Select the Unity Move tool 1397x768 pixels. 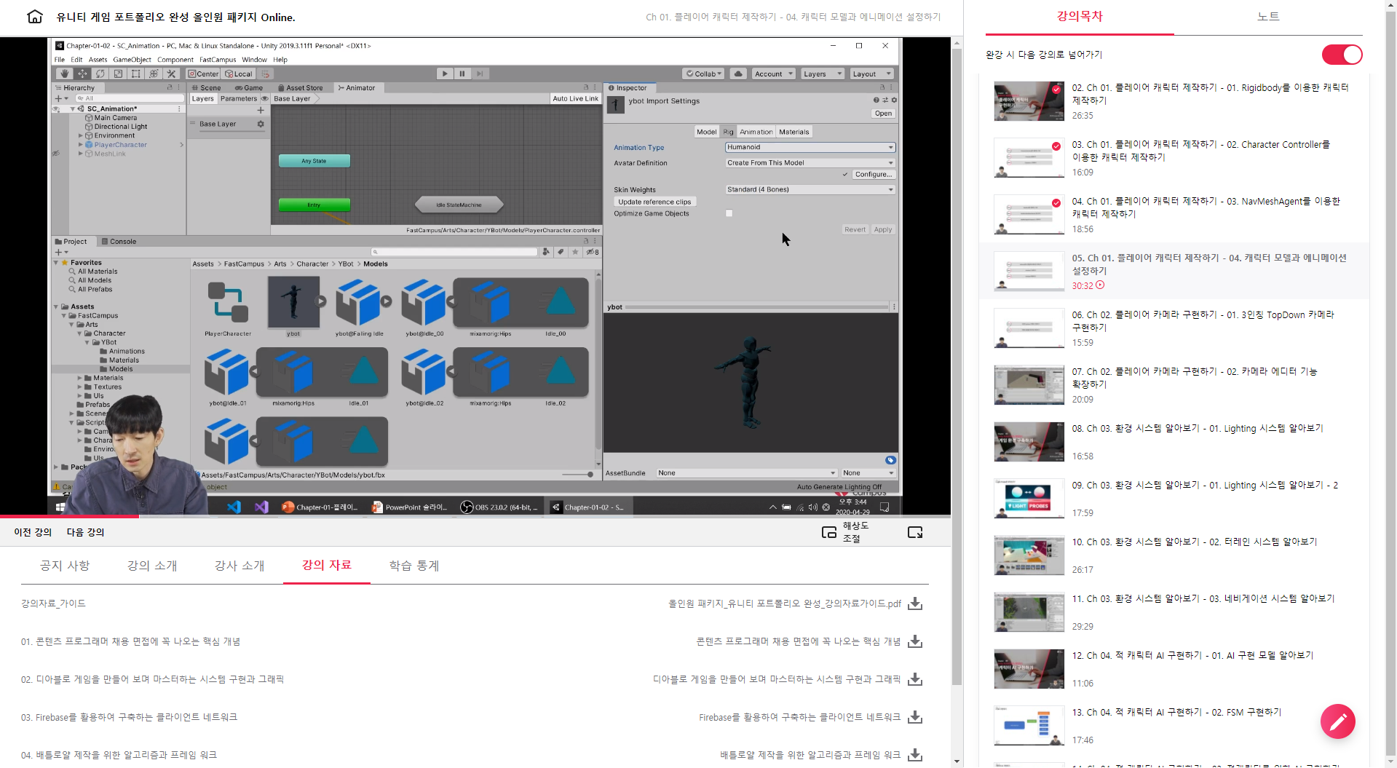point(82,74)
